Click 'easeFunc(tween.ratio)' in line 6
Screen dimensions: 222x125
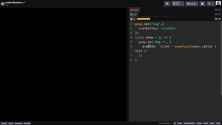point(194,47)
